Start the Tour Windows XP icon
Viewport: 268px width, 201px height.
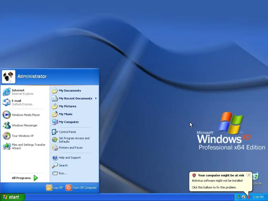point(7,136)
